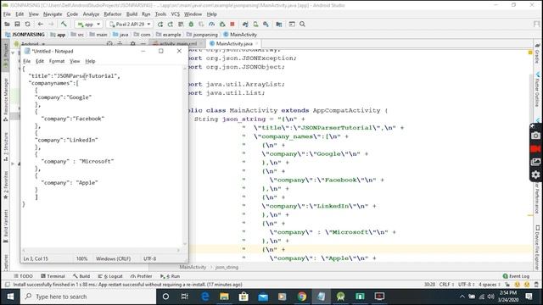Open the gallery icon on recorder overlay
The width and height of the screenshot is (543, 305).
535,162
